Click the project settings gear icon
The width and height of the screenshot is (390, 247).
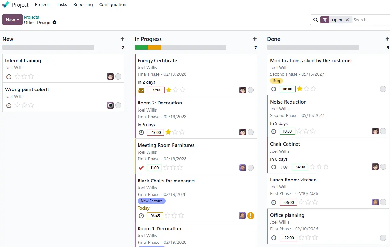click(x=55, y=23)
